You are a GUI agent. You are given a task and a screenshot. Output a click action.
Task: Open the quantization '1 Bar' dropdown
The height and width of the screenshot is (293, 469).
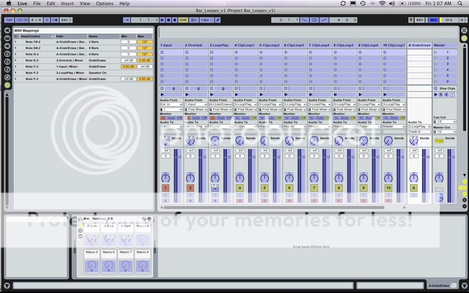pos(207,20)
